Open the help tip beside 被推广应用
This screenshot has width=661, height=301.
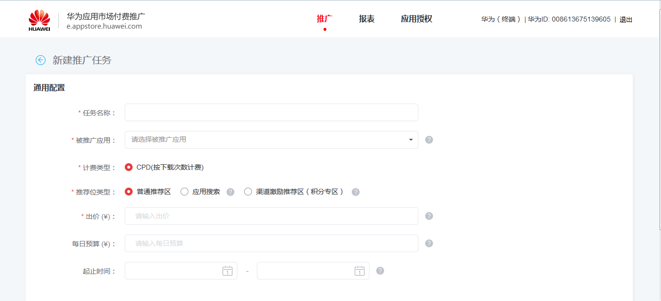(429, 140)
